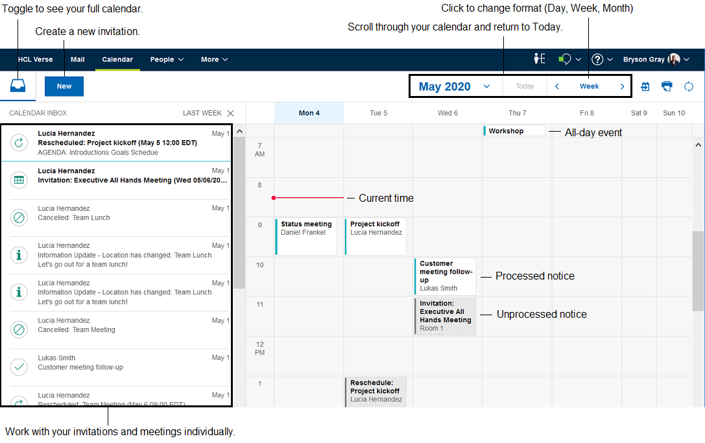The width and height of the screenshot is (705, 443).
Task: Click the Today button
Action: point(525,86)
